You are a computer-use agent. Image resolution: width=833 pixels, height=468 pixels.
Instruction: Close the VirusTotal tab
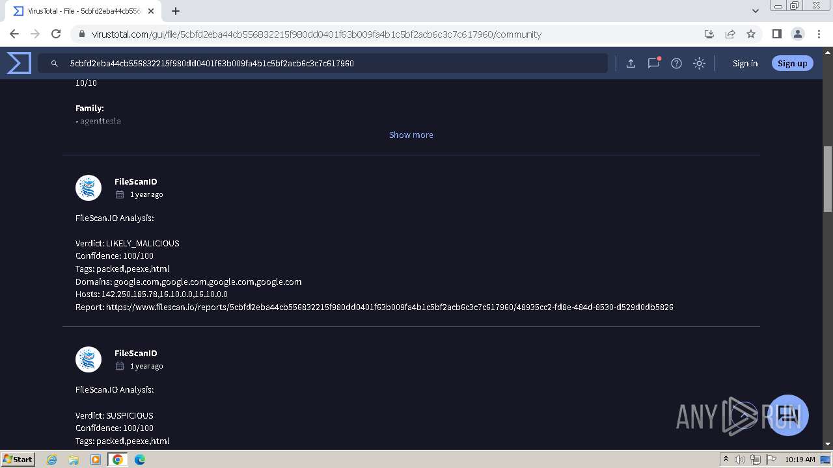point(151,11)
